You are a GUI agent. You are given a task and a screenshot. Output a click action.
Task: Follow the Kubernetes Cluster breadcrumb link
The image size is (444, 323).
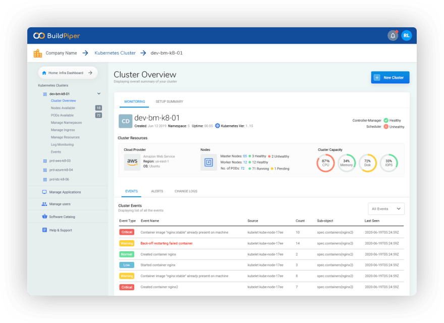115,53
